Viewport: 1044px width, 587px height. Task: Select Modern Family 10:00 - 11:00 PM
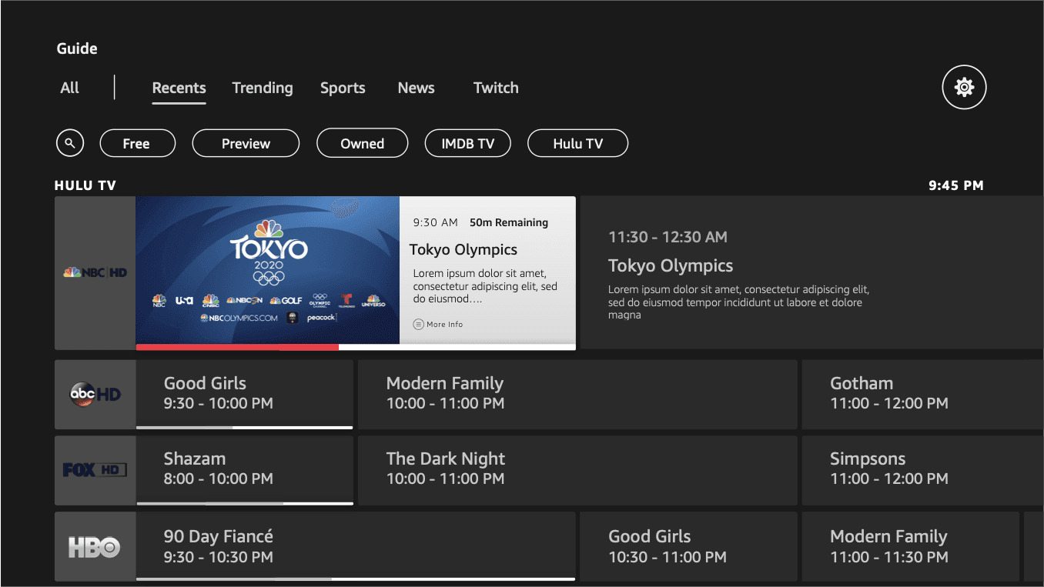(x=577, y=395)
